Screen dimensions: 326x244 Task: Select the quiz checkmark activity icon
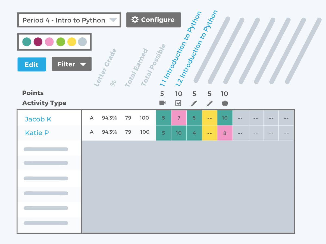[178, 103]
